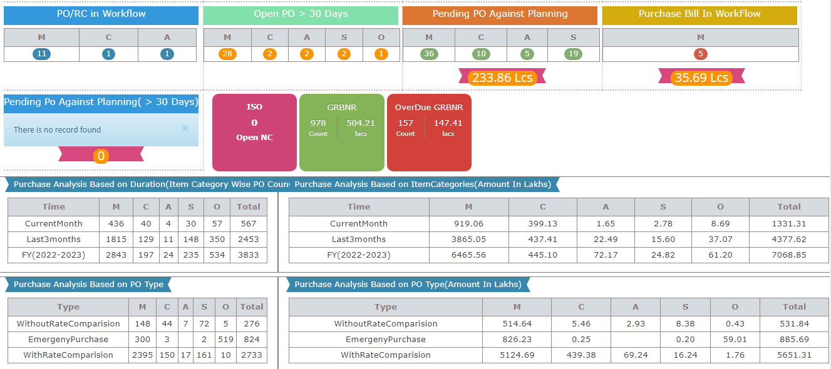Click the badge 11 under PO/RC in Workflow

click(x=41, y=54)
